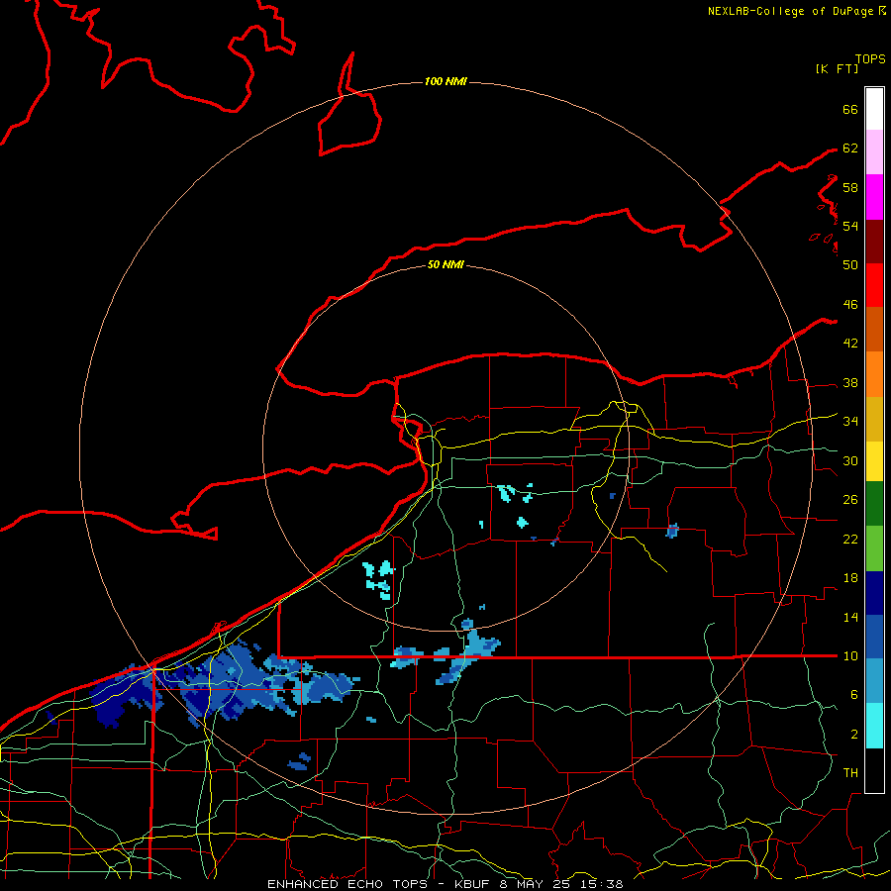The height and width of the screenshot is (891, 891).
Task: Click the '2' legend value
Action: click(853, 735)
